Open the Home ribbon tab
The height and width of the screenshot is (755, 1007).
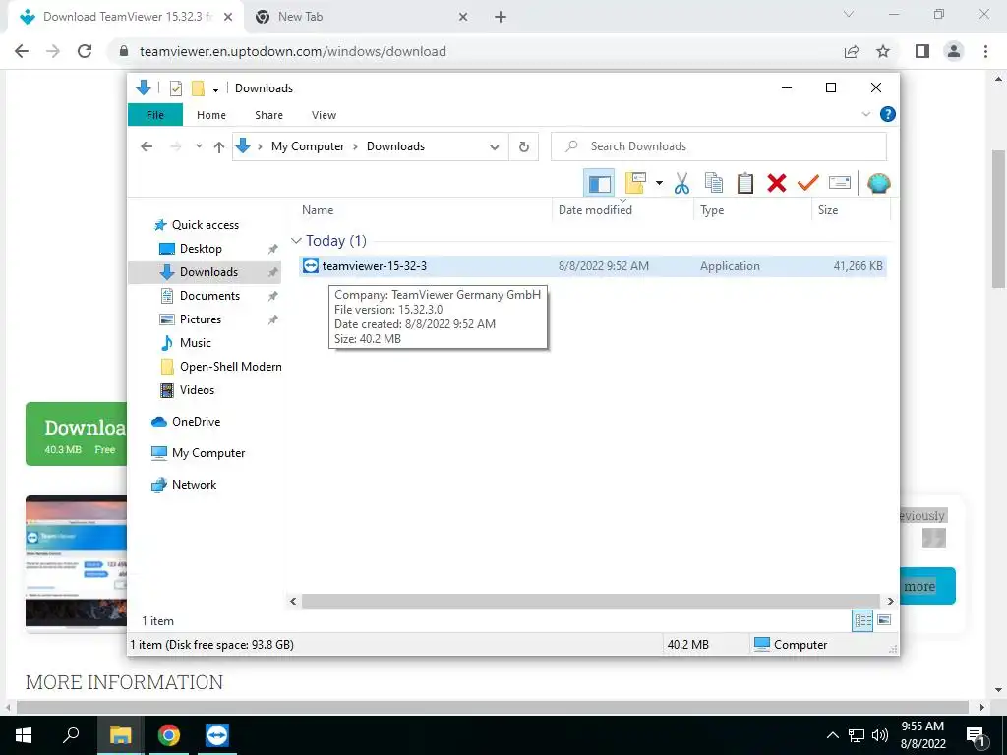[x=211, y=115]
